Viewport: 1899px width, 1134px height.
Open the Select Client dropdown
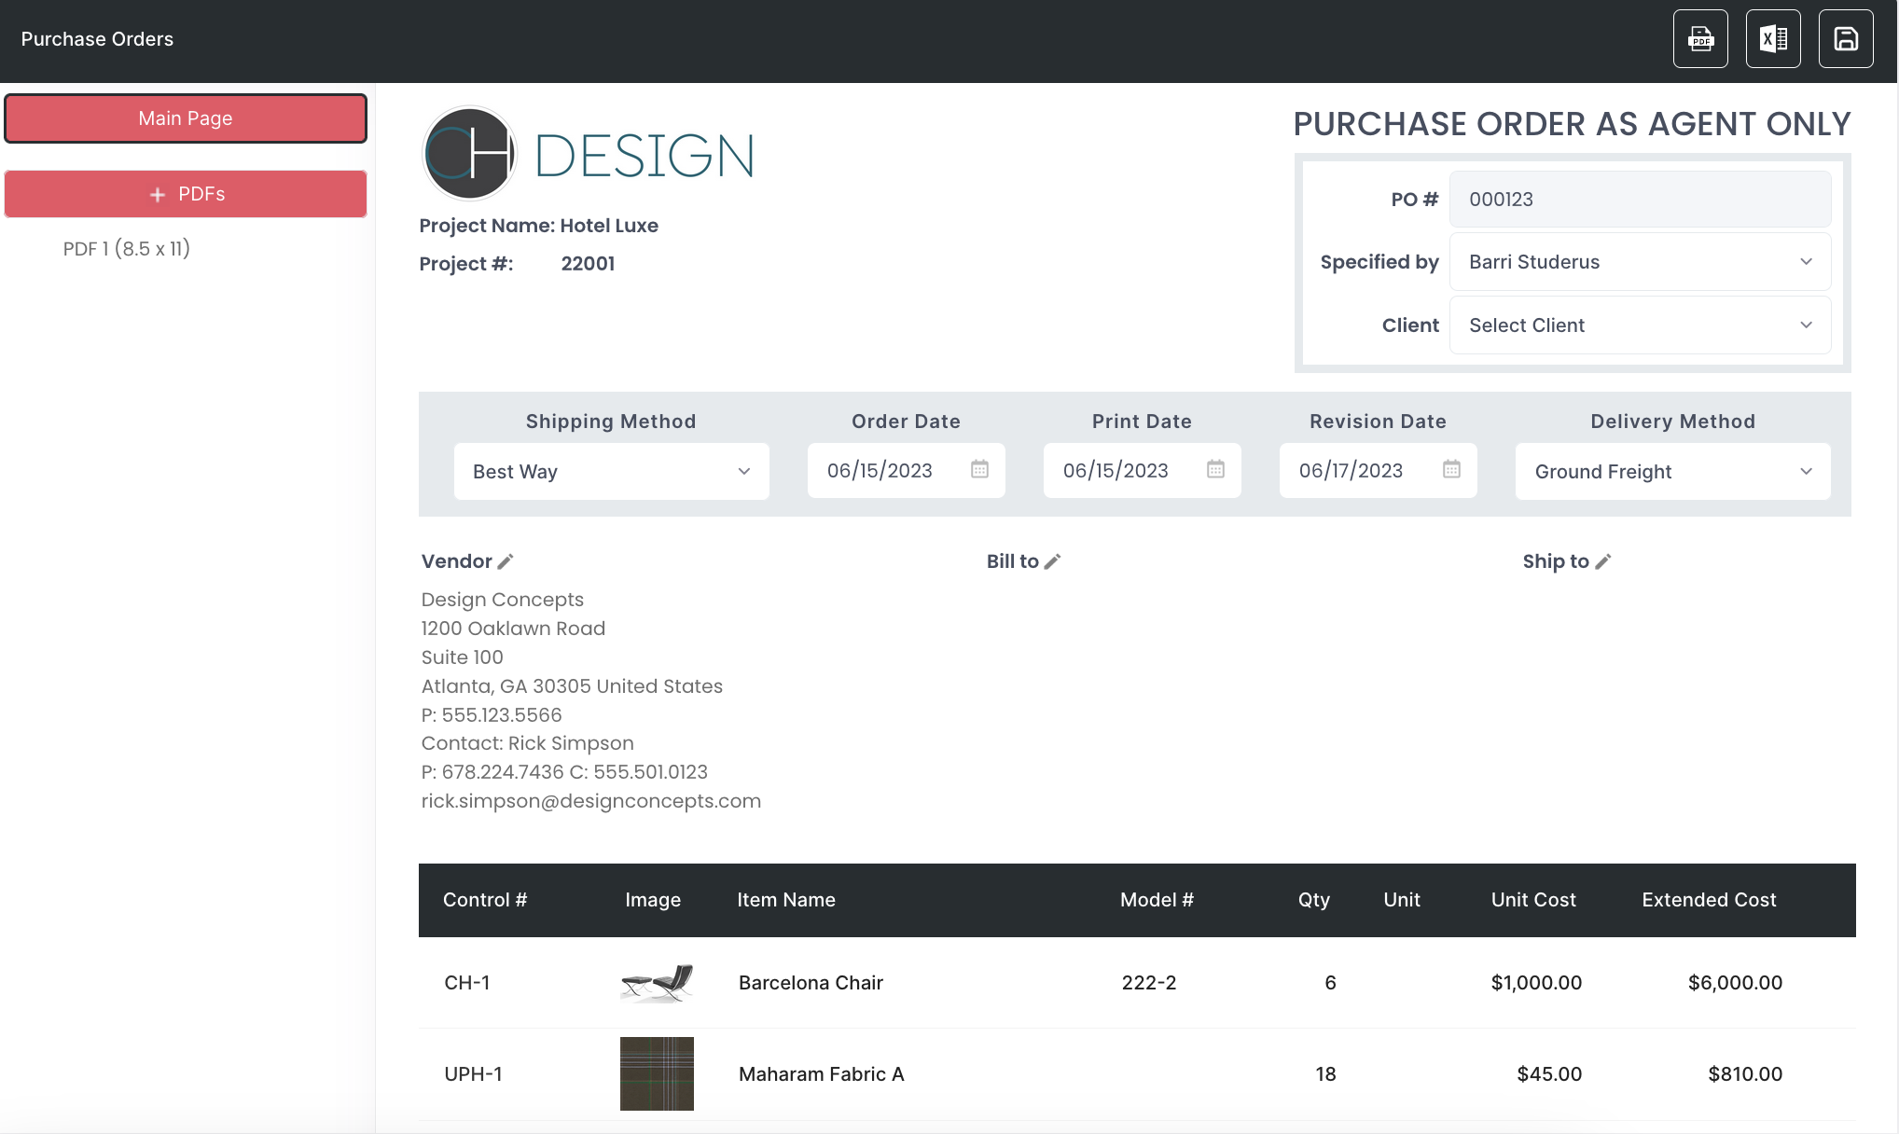(x=1640, y=325)
